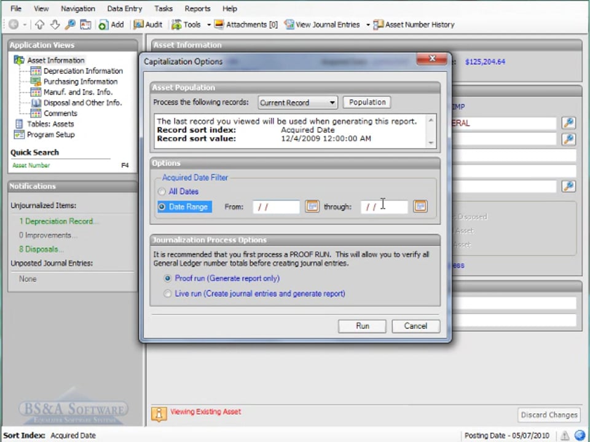This screenshot has height=442, width=590.
Task: Open Asset Number History
Action: point(414,25)
